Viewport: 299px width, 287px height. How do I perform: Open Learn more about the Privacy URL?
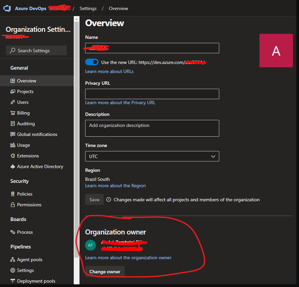(x=120, y=102)
